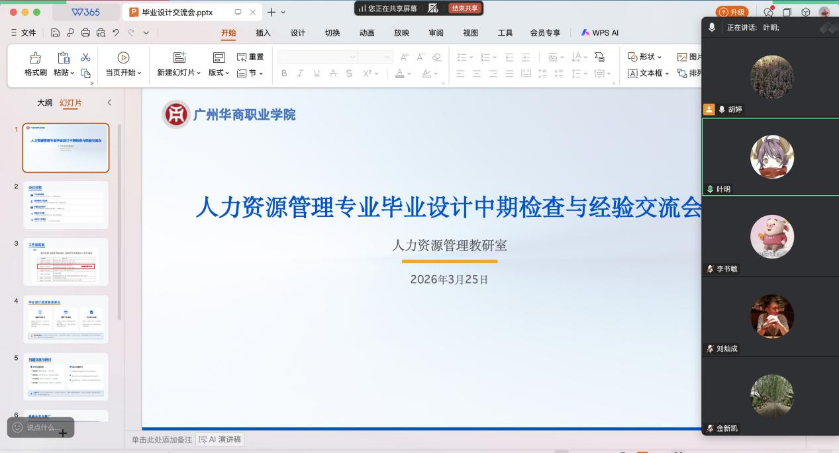This screenshot has height=453, width=839.
Task: Click the 重置 reset slide icon
Action: [242, 58]
